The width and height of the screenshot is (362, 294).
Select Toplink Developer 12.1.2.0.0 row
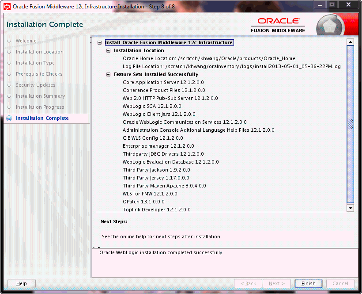pos(157,210)
